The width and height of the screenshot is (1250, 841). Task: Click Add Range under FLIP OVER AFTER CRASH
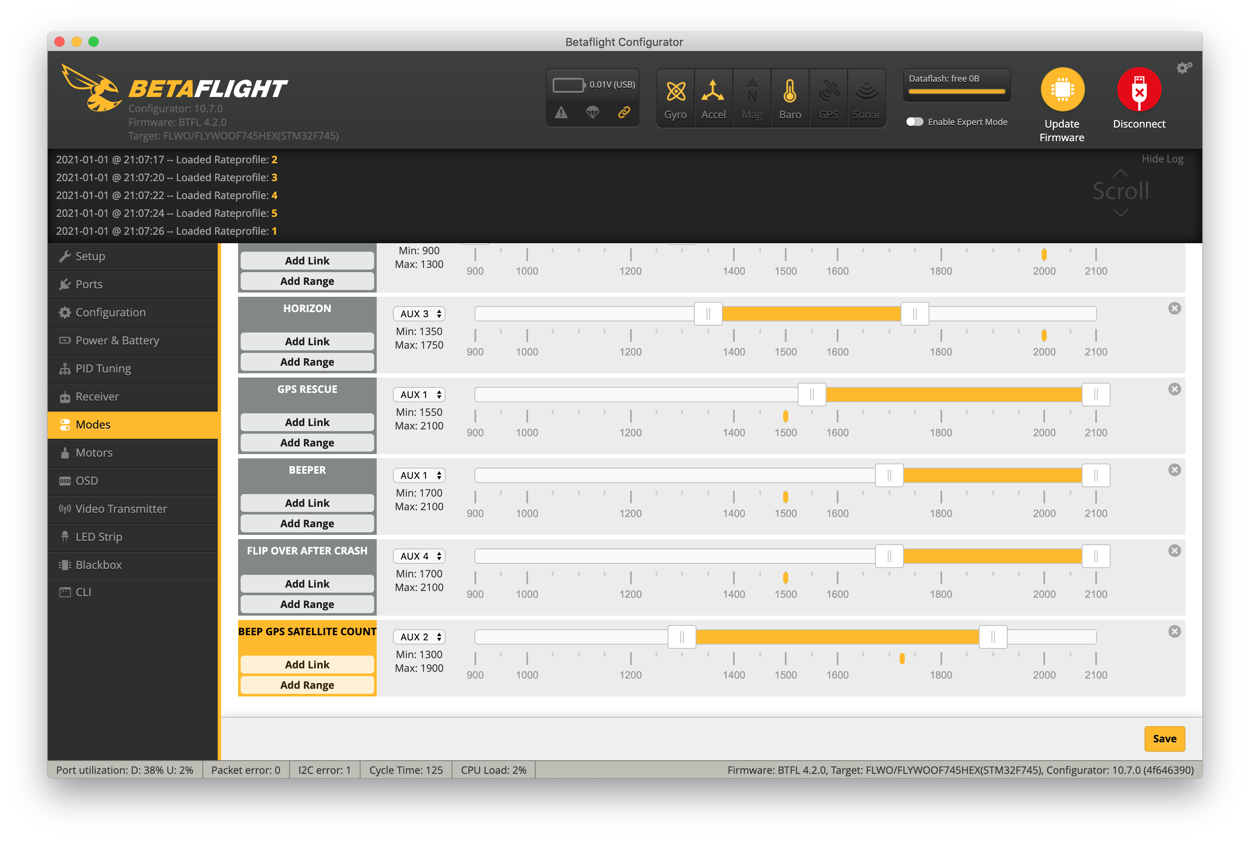click(307, 605)
